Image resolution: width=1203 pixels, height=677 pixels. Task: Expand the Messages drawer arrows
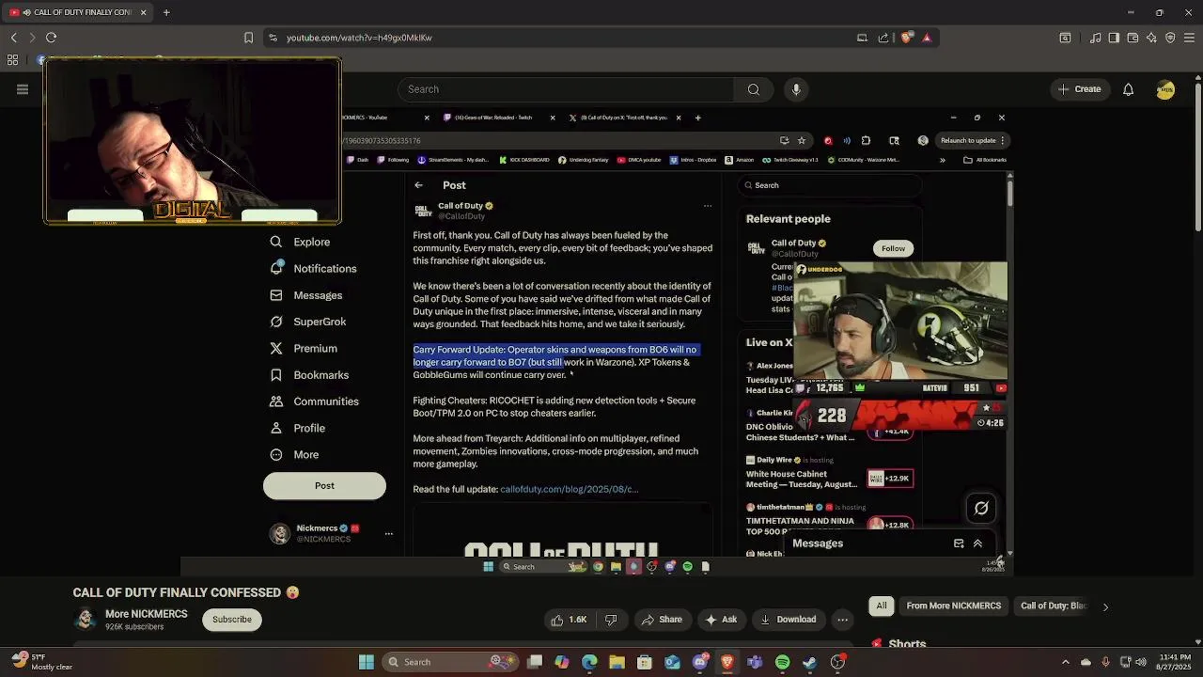[977, 543]
